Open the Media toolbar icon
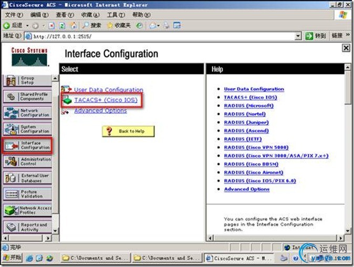This screenshot has height=267, width=354. click(x=140, y=26)
